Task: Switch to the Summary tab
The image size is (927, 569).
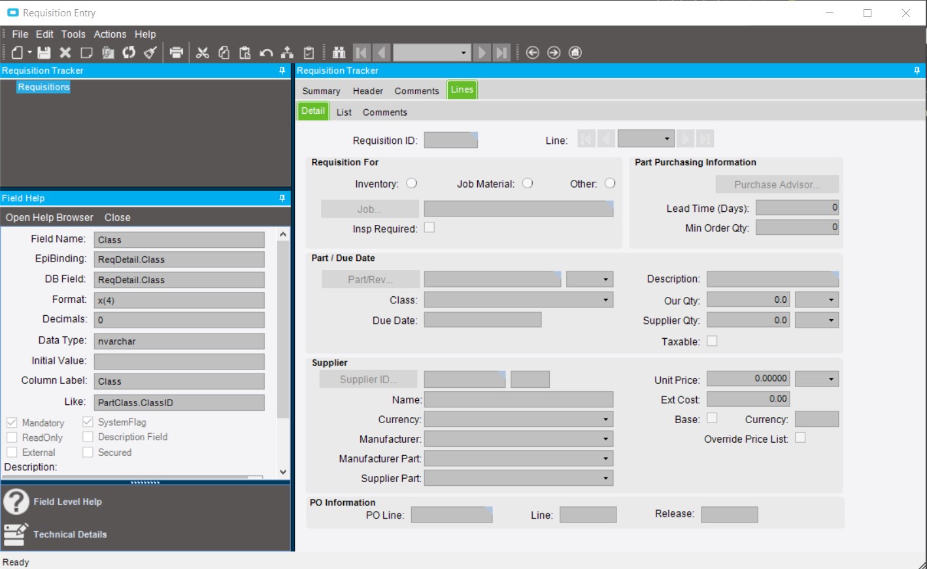Action: pyautogui.click(x=321, y=91)
